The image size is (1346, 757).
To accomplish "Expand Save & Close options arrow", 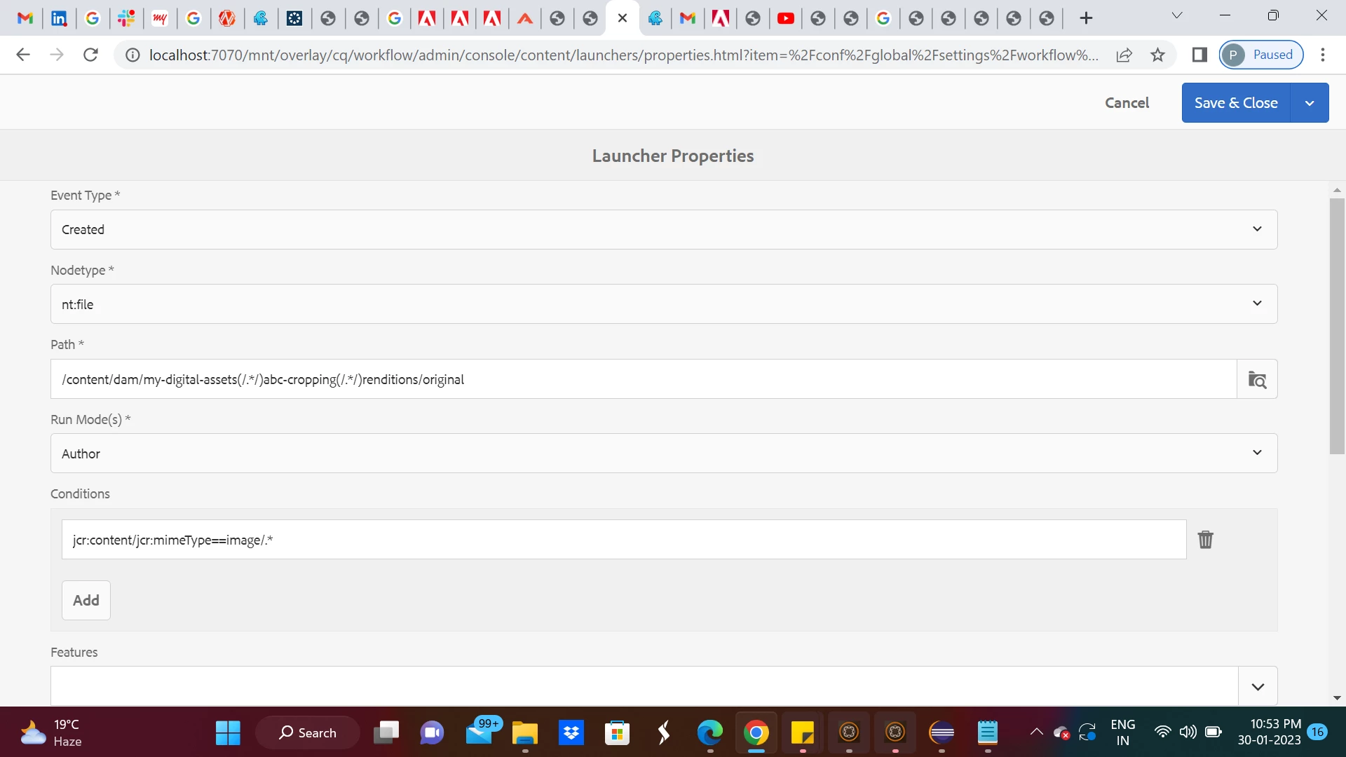I will coord(1309,103).
